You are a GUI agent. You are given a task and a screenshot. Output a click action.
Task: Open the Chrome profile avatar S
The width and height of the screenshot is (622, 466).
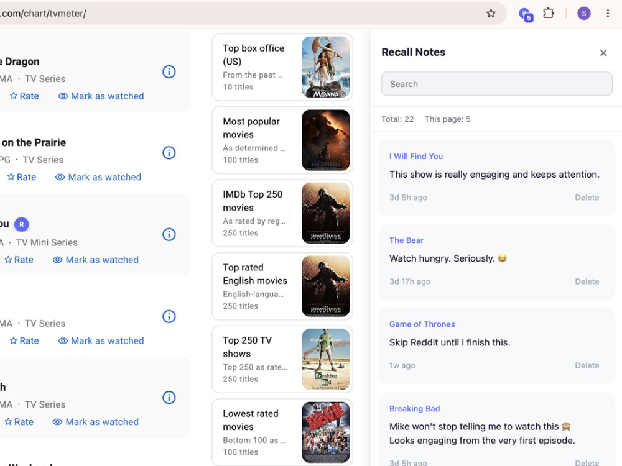pyautogui.click(x=583, y=14)
